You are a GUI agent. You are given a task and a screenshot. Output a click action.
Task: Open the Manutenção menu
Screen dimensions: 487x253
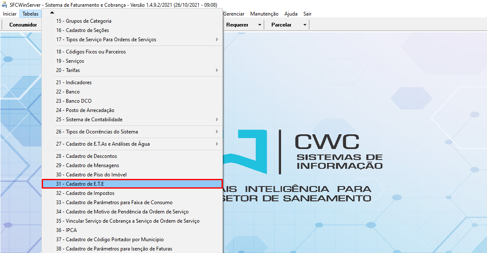(x=264, y=14)
